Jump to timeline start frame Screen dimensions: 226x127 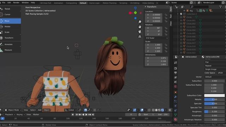(x=77, y=115)
